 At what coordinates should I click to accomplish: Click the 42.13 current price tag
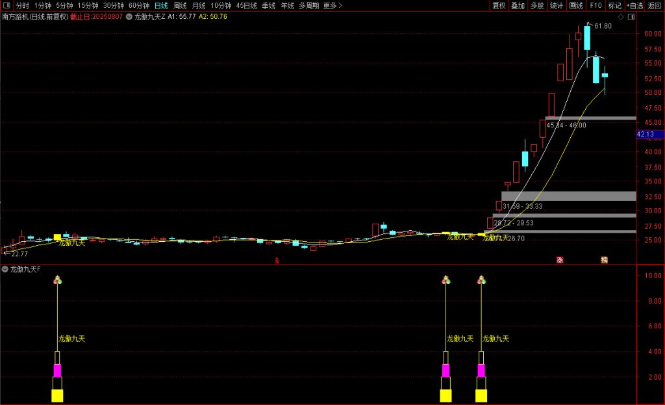[x=646, y=135]
